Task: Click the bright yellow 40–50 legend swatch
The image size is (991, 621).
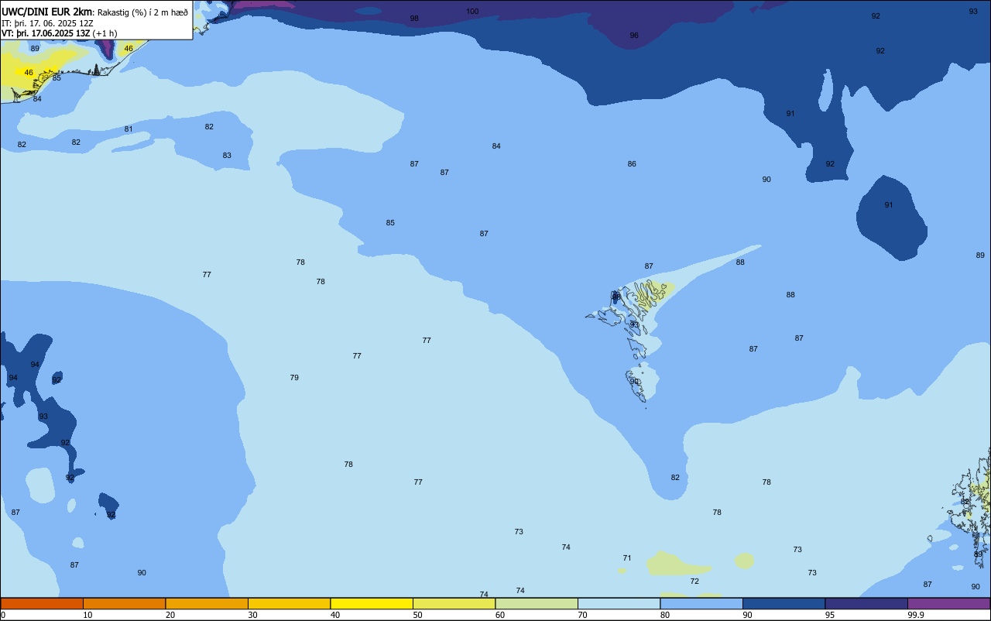Action: (372, 603)
